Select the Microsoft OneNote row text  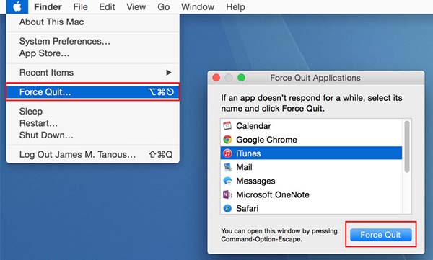point(273,194)
